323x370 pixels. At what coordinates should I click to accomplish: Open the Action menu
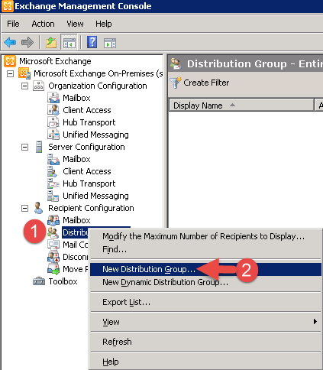tap(43, 24)
